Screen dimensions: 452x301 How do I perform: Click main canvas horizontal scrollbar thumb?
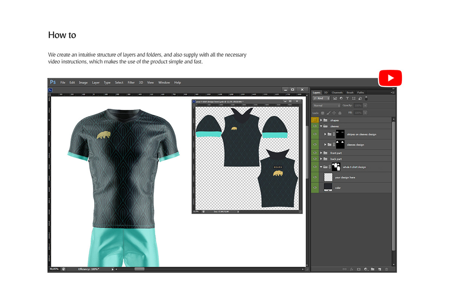tap(139, 269)
